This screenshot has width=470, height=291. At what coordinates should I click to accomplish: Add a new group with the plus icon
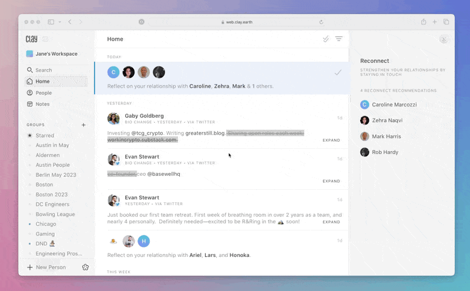(83, 125)
